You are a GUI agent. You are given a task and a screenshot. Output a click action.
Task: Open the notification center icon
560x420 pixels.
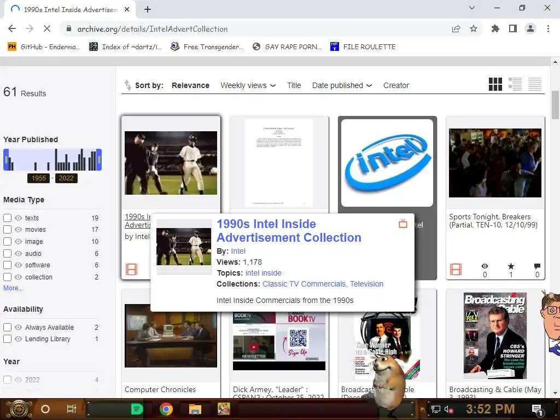[x=537, y=409]
